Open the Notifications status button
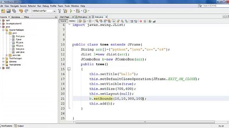Screen dimensions: 229x128 click(x=6, y=126)
